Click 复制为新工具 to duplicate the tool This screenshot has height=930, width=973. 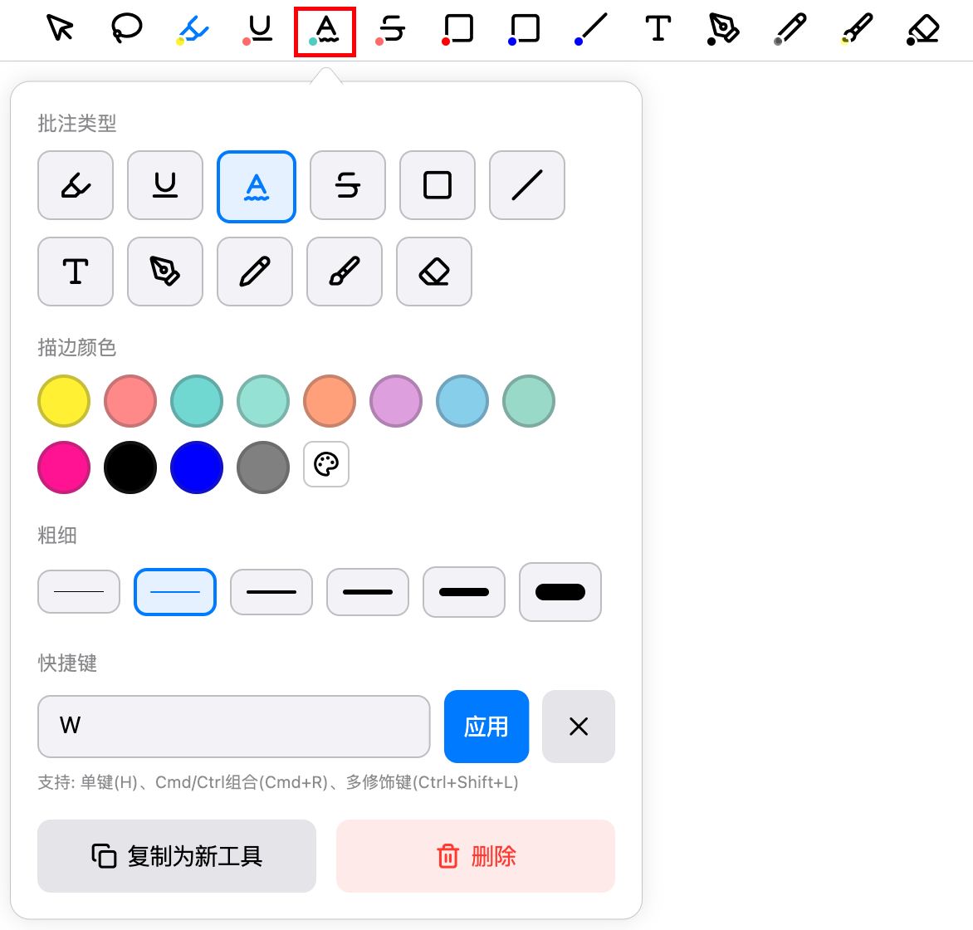pyautogui.click(x=177, y=856)
